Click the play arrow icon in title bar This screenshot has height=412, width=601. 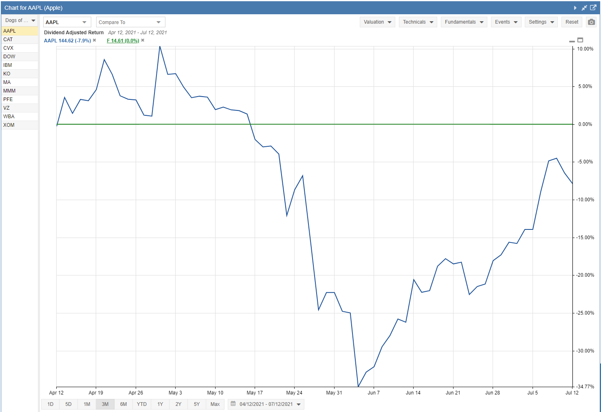coord(575,8)
